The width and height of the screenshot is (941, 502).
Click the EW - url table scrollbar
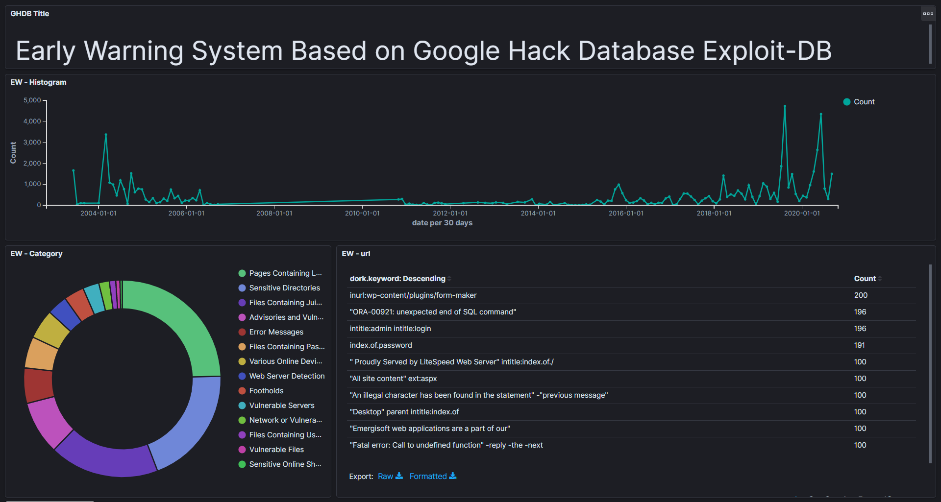(930, 364)
